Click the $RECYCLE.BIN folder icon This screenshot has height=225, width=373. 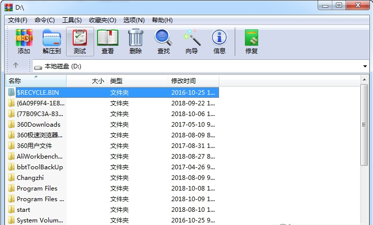pos(11,92)
